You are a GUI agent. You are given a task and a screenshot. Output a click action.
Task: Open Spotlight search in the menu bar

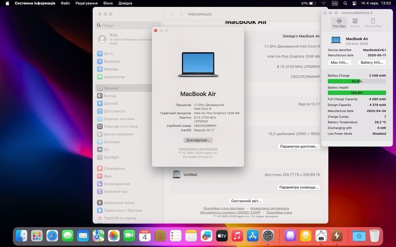(345, 3)
